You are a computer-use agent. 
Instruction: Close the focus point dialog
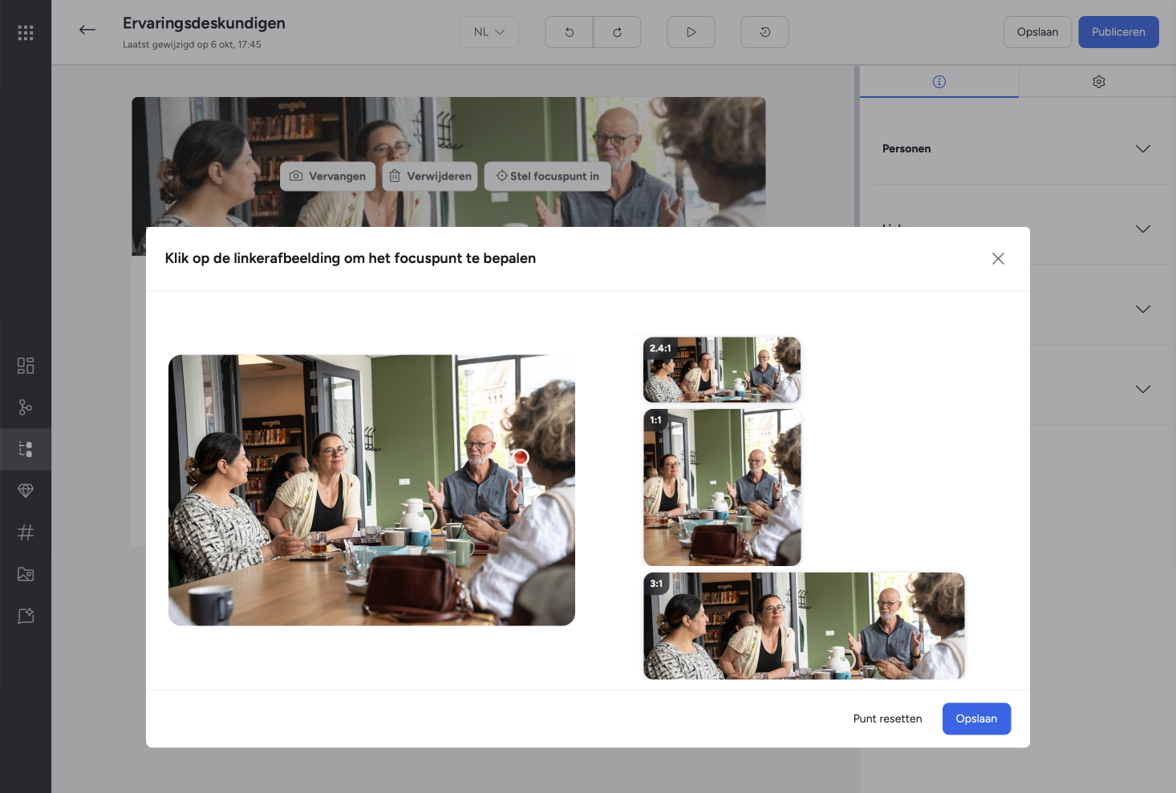(x=998, y=258)
